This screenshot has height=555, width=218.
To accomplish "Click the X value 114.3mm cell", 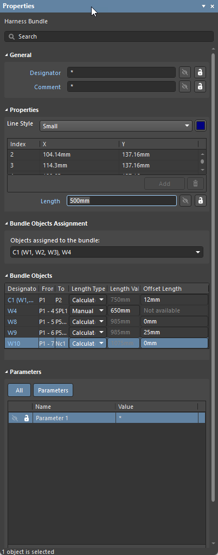I will coord(80,165).
